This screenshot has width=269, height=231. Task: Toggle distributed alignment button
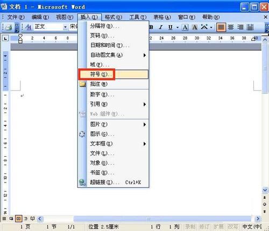coord(250,27)
